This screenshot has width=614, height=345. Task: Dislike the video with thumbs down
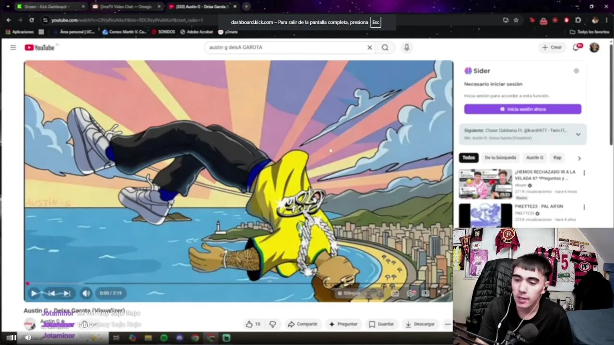click(x=272, y=324)
